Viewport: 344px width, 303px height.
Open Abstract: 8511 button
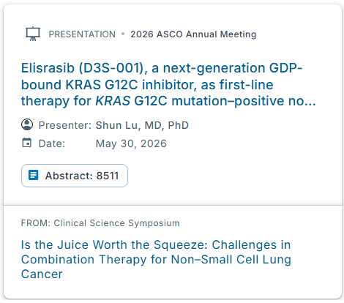click(75, 176)
